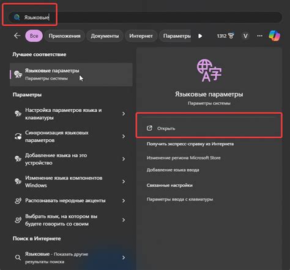
Task: Select the Языковые параметры best match result
Action: [71, 75]
